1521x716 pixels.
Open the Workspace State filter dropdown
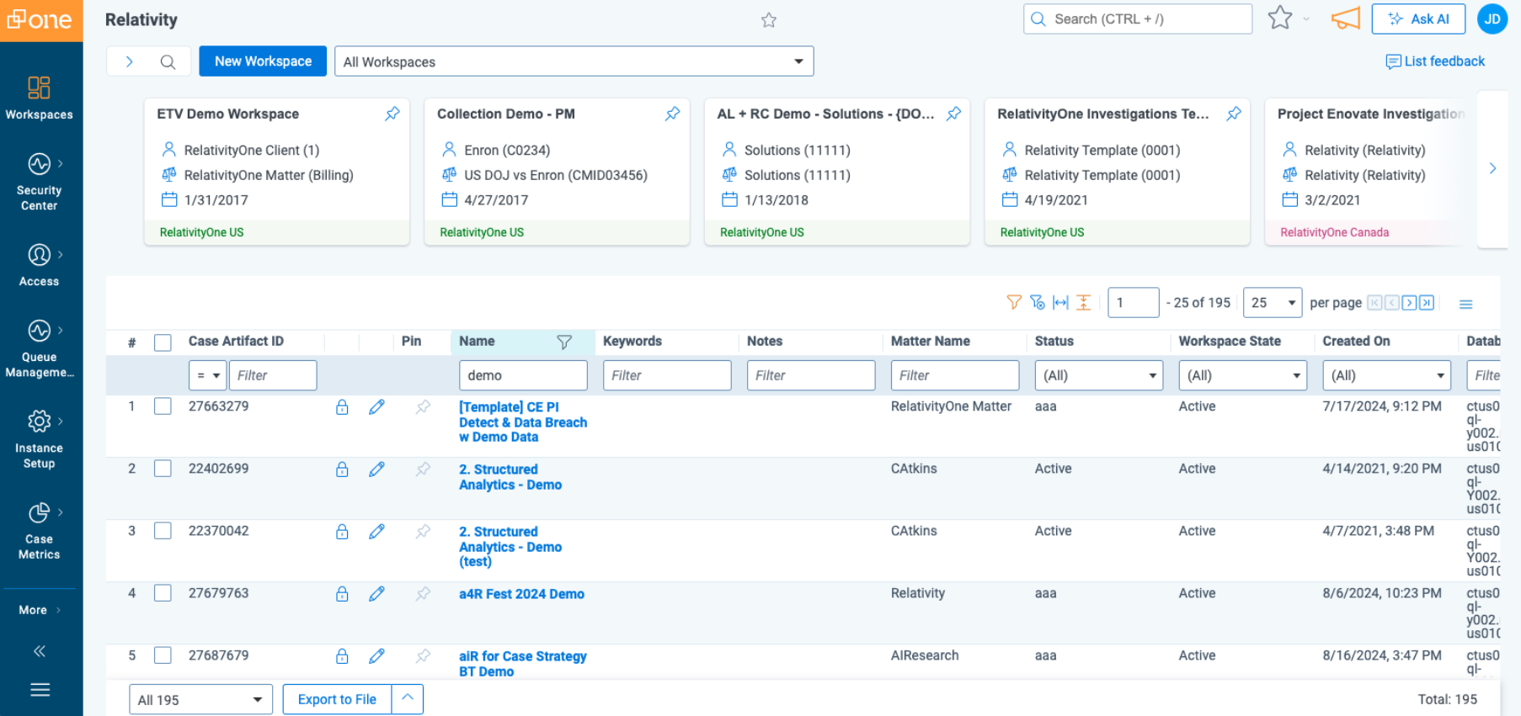point(1242,375)
